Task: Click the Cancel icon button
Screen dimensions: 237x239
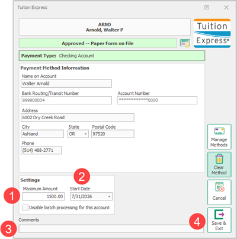Action: [x=219, y=192]
